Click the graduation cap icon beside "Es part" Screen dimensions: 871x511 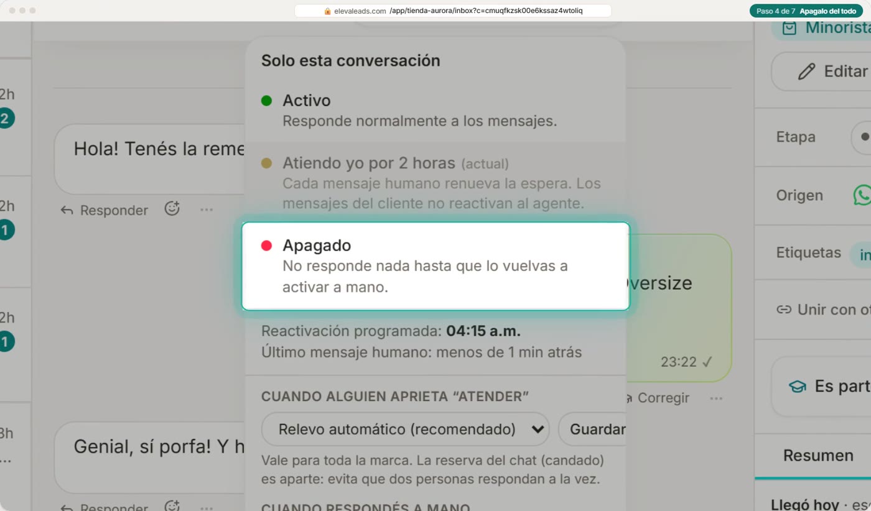(x=797, y=387)
